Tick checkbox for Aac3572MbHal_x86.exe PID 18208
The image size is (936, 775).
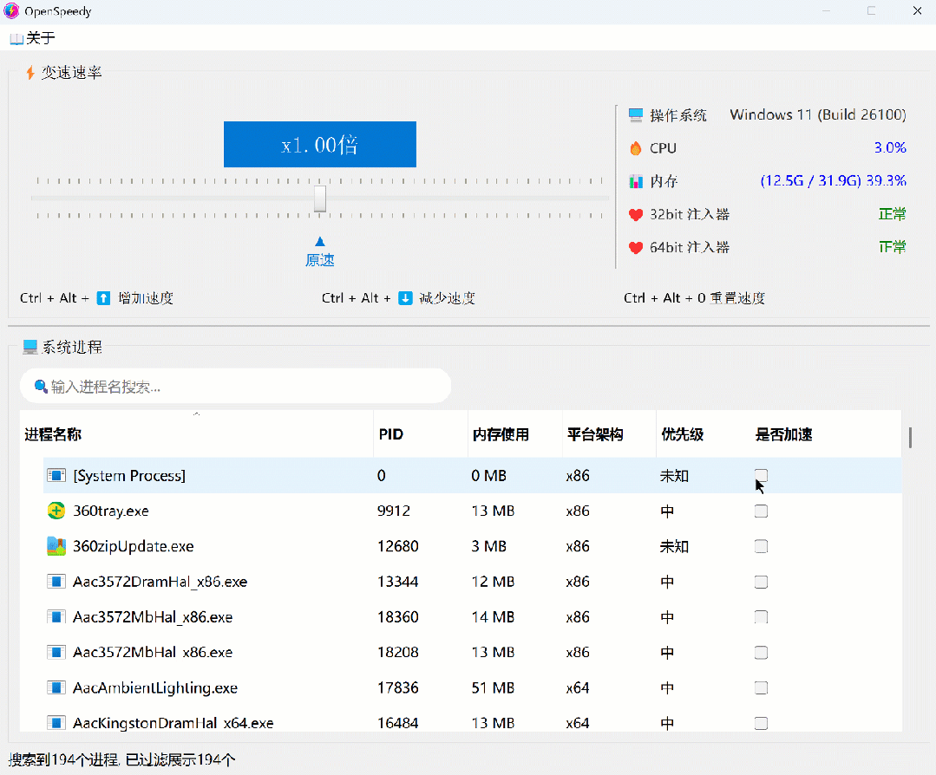(761, 652)
